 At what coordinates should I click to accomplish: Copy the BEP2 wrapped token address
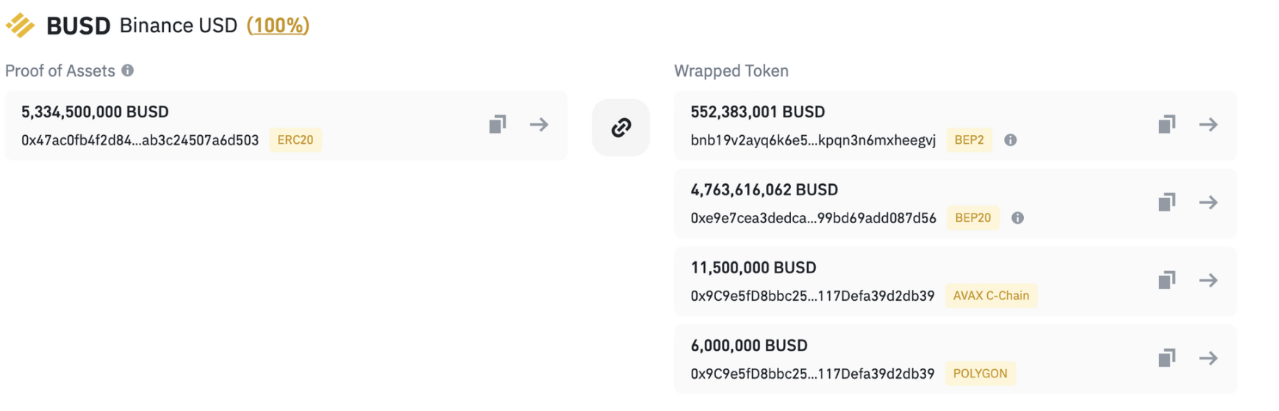(x=1167, y=124)
